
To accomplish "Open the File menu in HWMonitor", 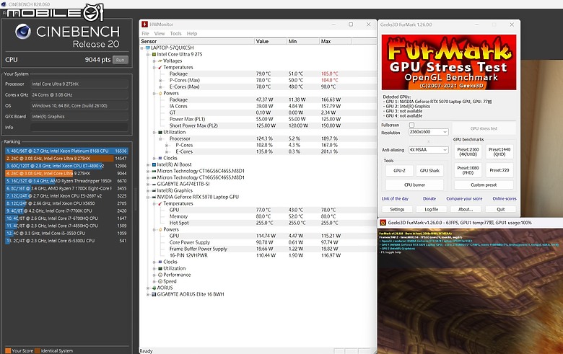I will point(145,33).
